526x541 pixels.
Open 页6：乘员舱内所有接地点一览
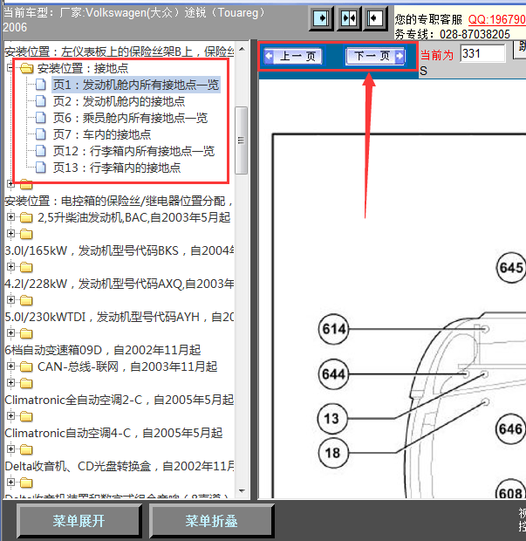(130, 118)
